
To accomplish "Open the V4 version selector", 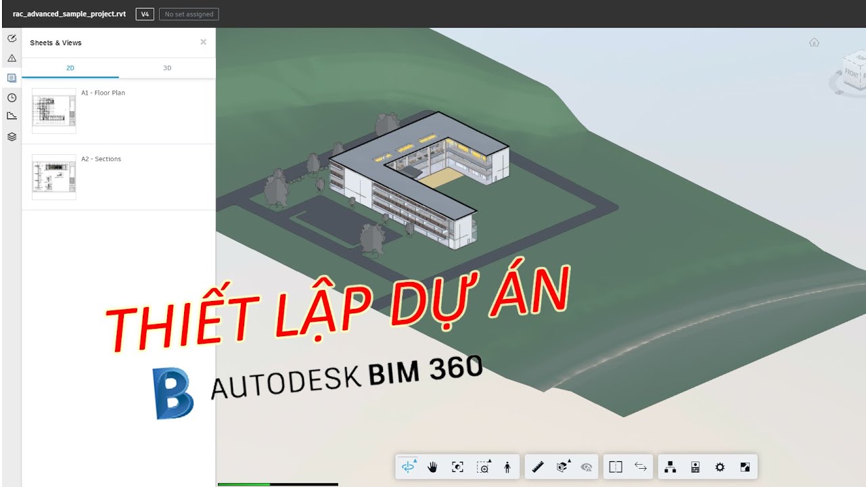I will 145,14.
